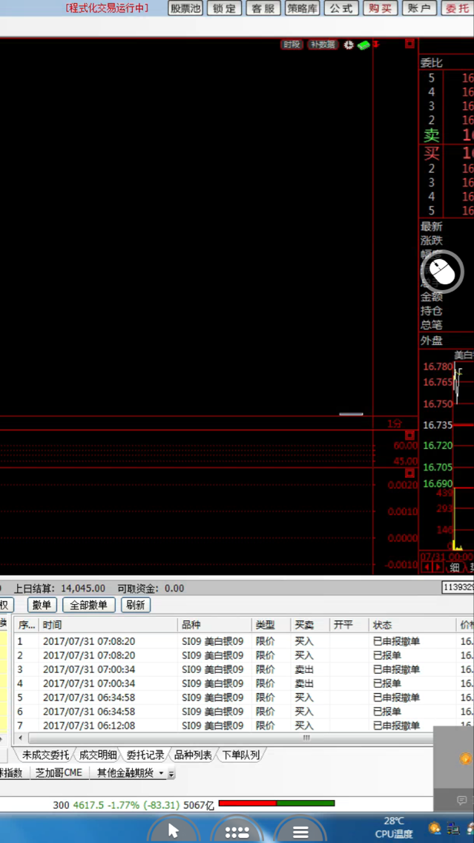Click the orange weather icon in system tray

(435, 827)
